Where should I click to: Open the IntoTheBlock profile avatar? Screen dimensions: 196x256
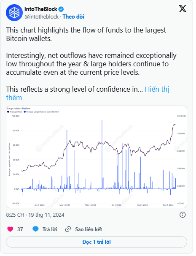pyautogui.click(x=14, y=13)
